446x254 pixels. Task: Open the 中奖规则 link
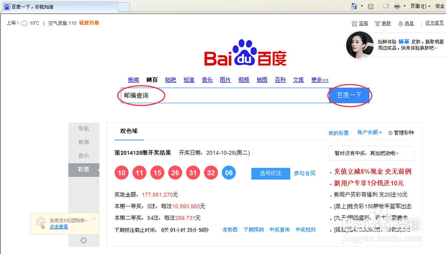(x=306, y=229)
